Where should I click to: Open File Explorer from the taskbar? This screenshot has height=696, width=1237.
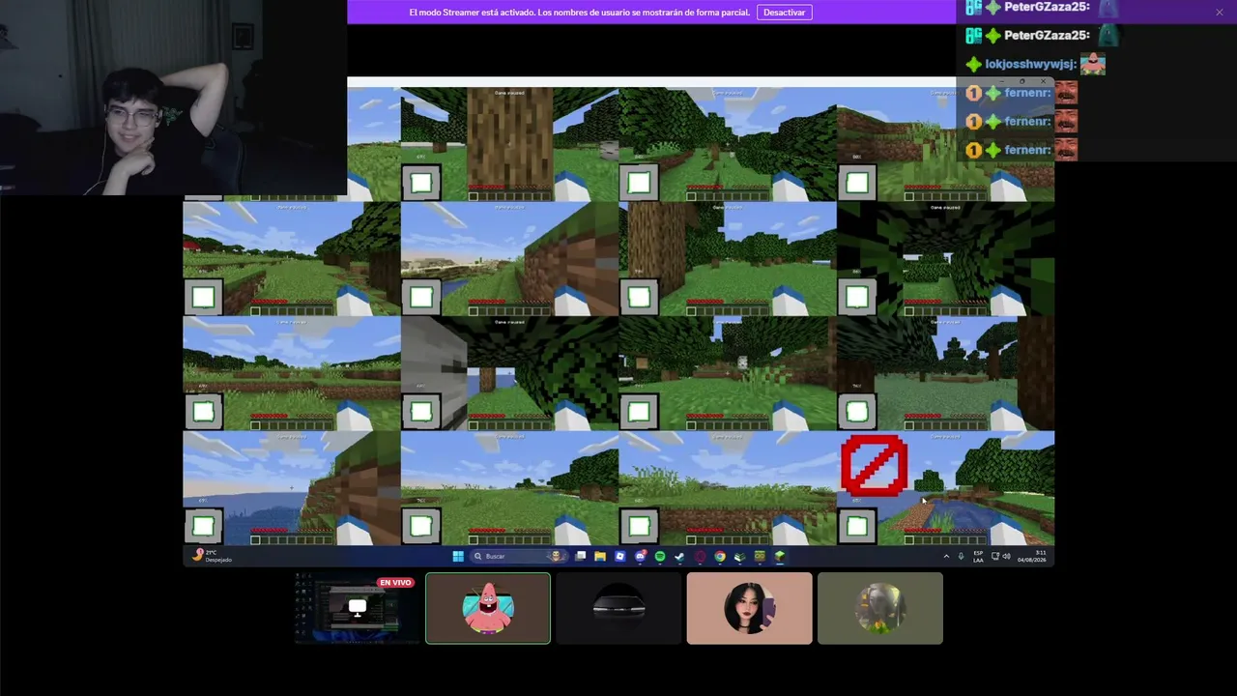[x=600, y=556]
